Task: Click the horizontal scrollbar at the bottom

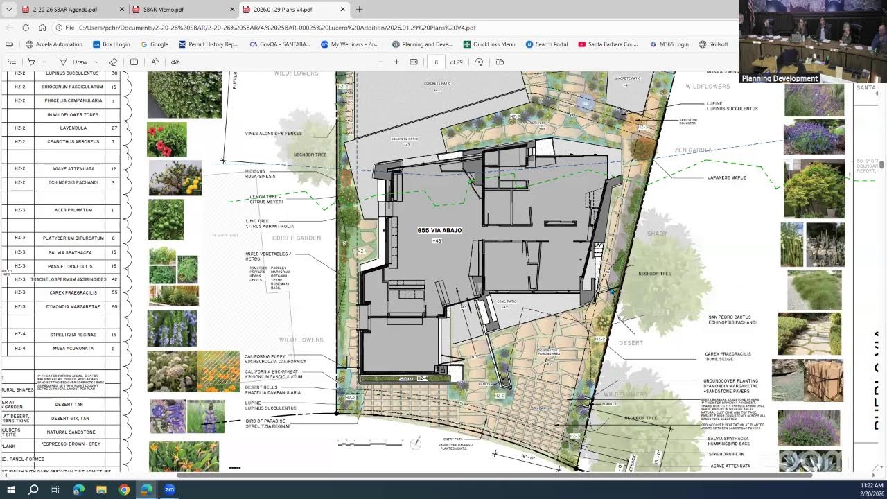Action: [494, 475]
